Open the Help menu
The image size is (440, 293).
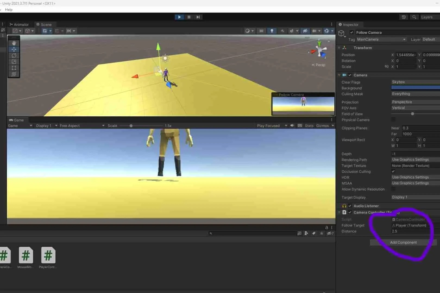[8, 9]
